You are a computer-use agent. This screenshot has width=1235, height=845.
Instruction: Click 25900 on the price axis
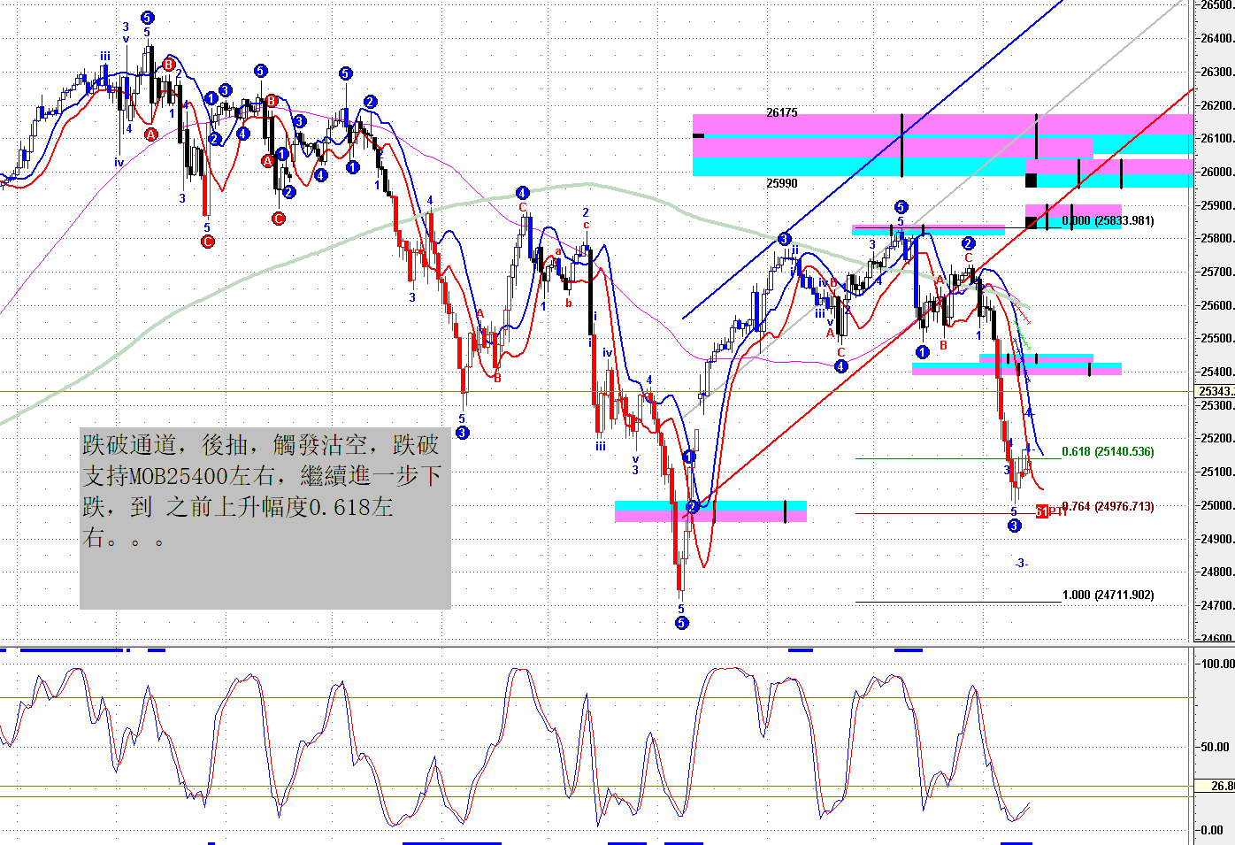pos(1217,205)
